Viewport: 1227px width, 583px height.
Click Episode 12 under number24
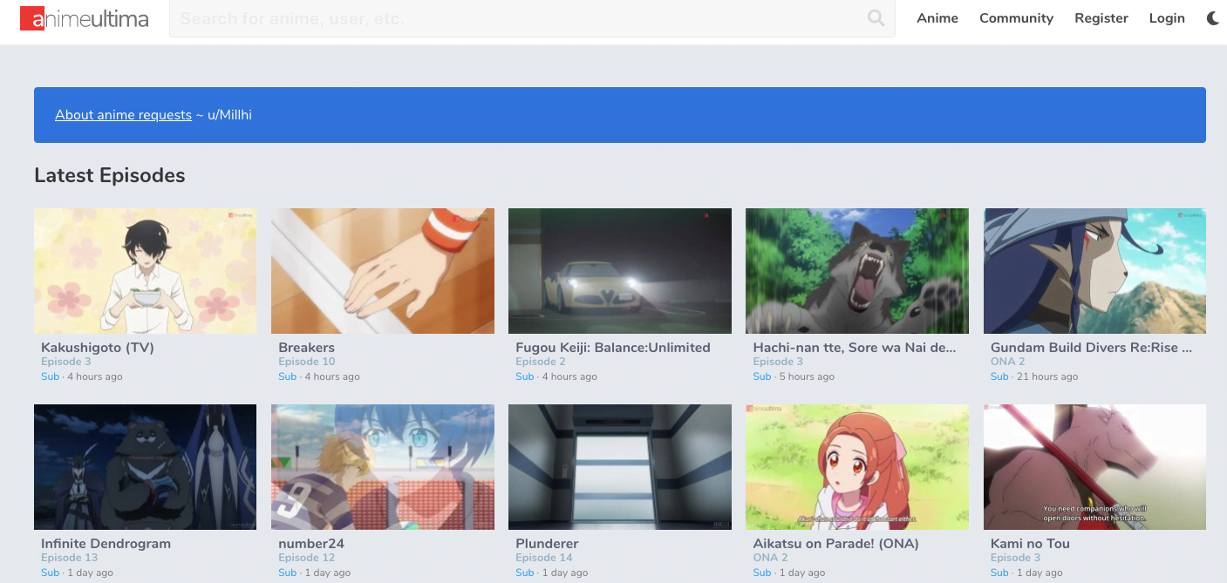click(306, 558)
